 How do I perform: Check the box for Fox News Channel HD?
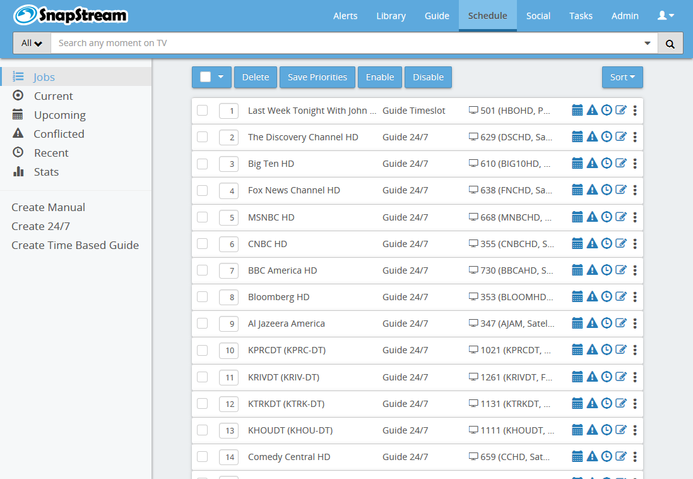click(x=203, y=190)
